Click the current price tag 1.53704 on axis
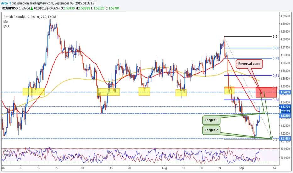The image size is (293, 173). pyautogui.click(x=285, y=107)
